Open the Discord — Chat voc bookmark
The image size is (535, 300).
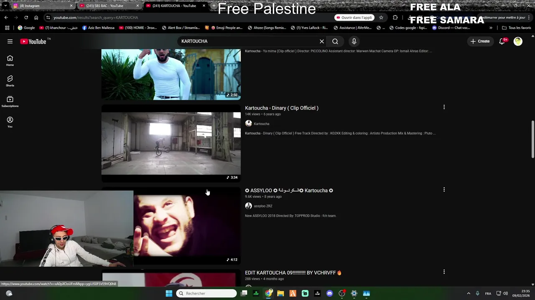tap(451, 28)
